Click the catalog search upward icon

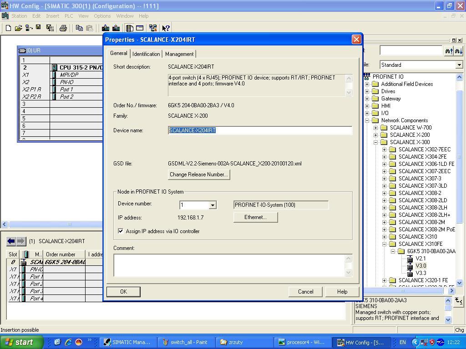pyautogui.click(x=449, y=51)
